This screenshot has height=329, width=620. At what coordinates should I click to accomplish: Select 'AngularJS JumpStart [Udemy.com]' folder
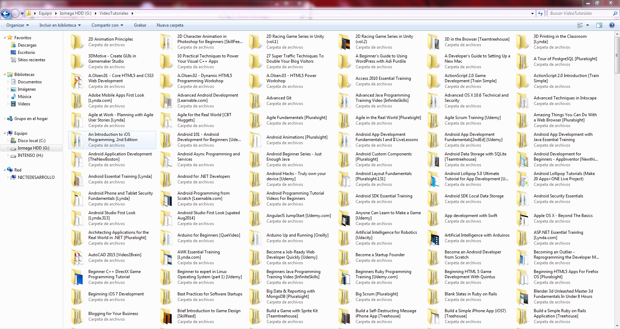290,218
